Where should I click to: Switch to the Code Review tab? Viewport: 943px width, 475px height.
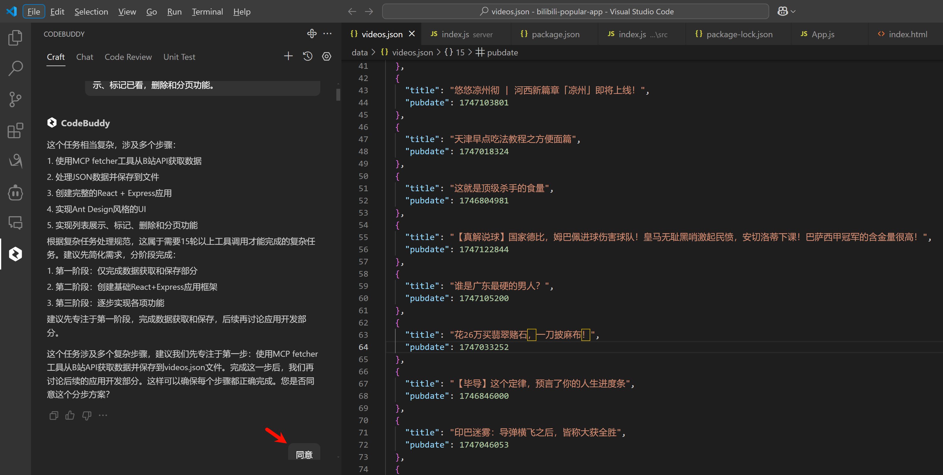(x=128, y=57)
